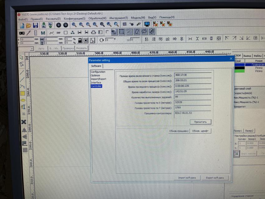Open the Обработка(W) menu

coord(97,18)
